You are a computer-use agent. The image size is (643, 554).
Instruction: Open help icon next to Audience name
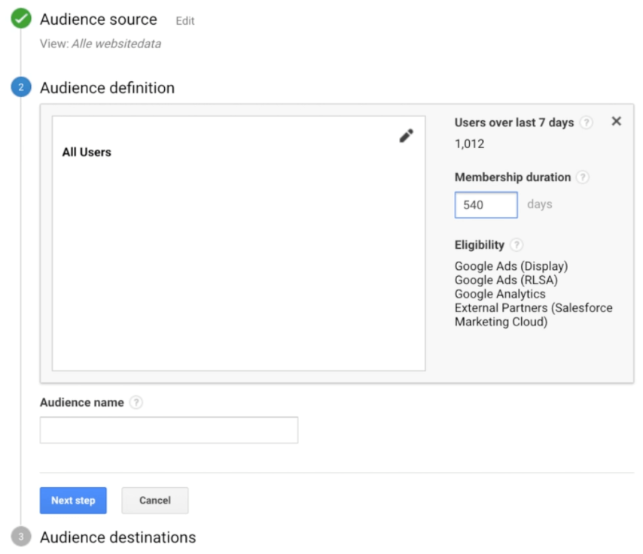click(x=136, y=402)
